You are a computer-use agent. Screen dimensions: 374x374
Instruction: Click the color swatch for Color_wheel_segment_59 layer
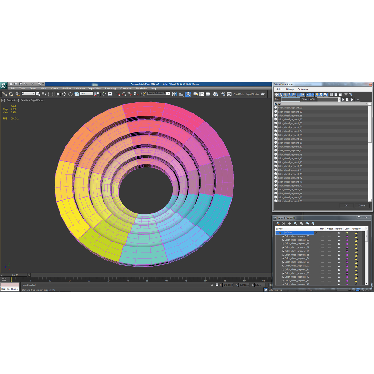(347, 240)
